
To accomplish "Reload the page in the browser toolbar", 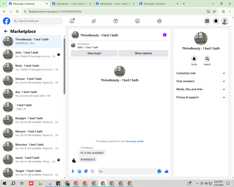I will (x=17, y=11).
